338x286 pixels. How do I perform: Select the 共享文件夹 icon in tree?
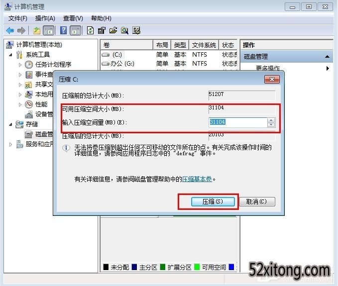(28, 85)
